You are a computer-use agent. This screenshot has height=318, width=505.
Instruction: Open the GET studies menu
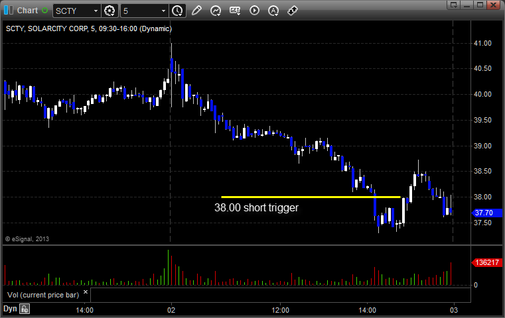click(x=235, y=11)
